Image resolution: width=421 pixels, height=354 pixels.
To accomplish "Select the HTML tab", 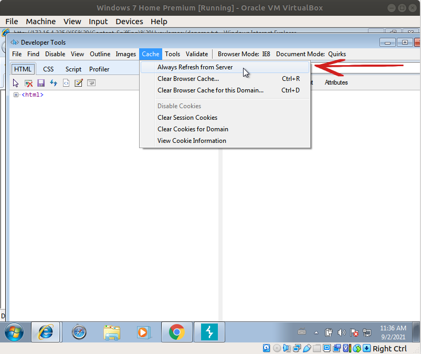I will [x=23, y=69].
